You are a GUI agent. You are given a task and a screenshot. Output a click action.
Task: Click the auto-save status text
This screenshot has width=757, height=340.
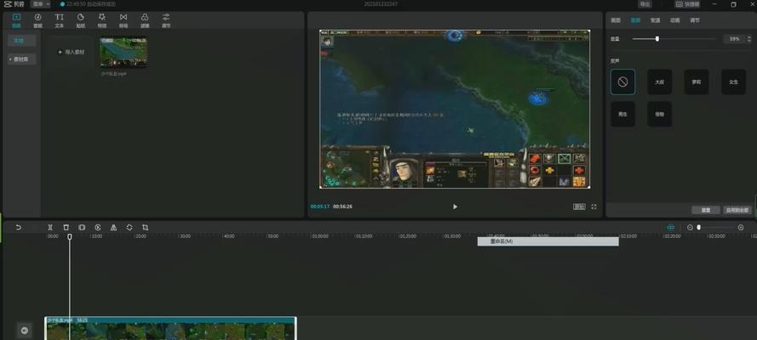pos(91,4)
